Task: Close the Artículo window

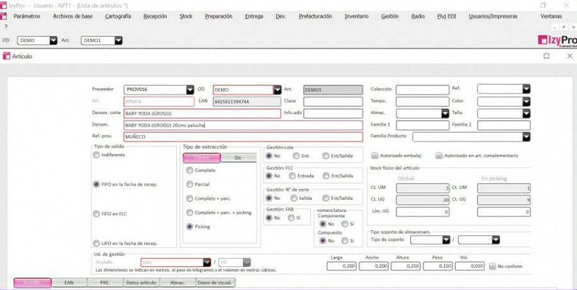Action: 570,56
